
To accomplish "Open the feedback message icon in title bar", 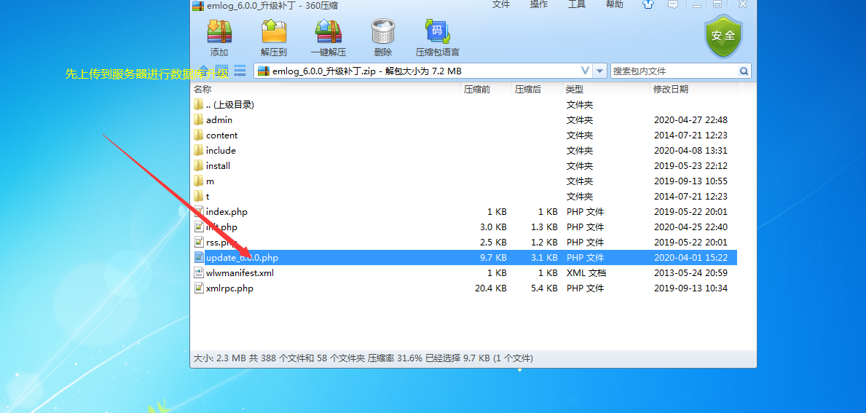I will pyautogui.click(x=673, y=5).
